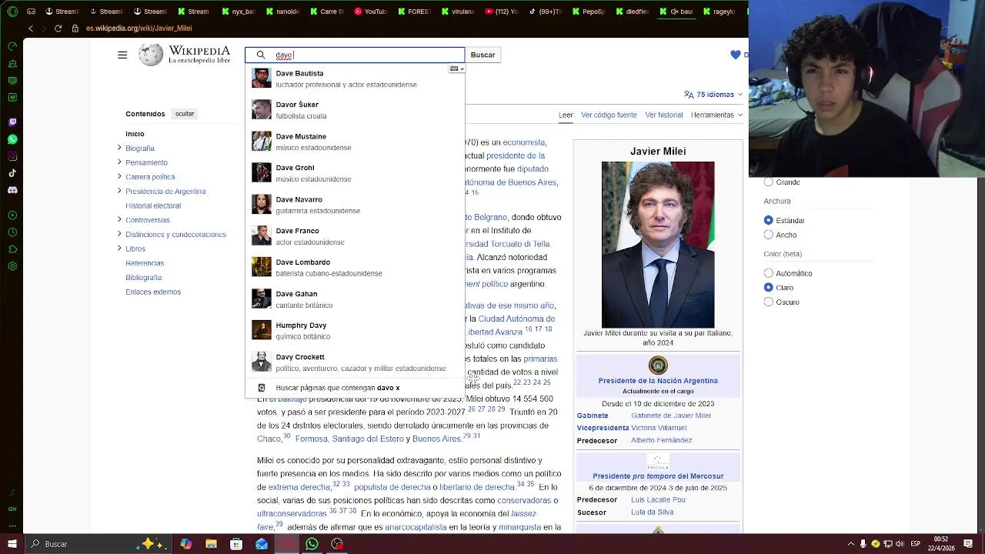Select Oscuro color radio button
The image size is (985, 554).
pos(769,302)
